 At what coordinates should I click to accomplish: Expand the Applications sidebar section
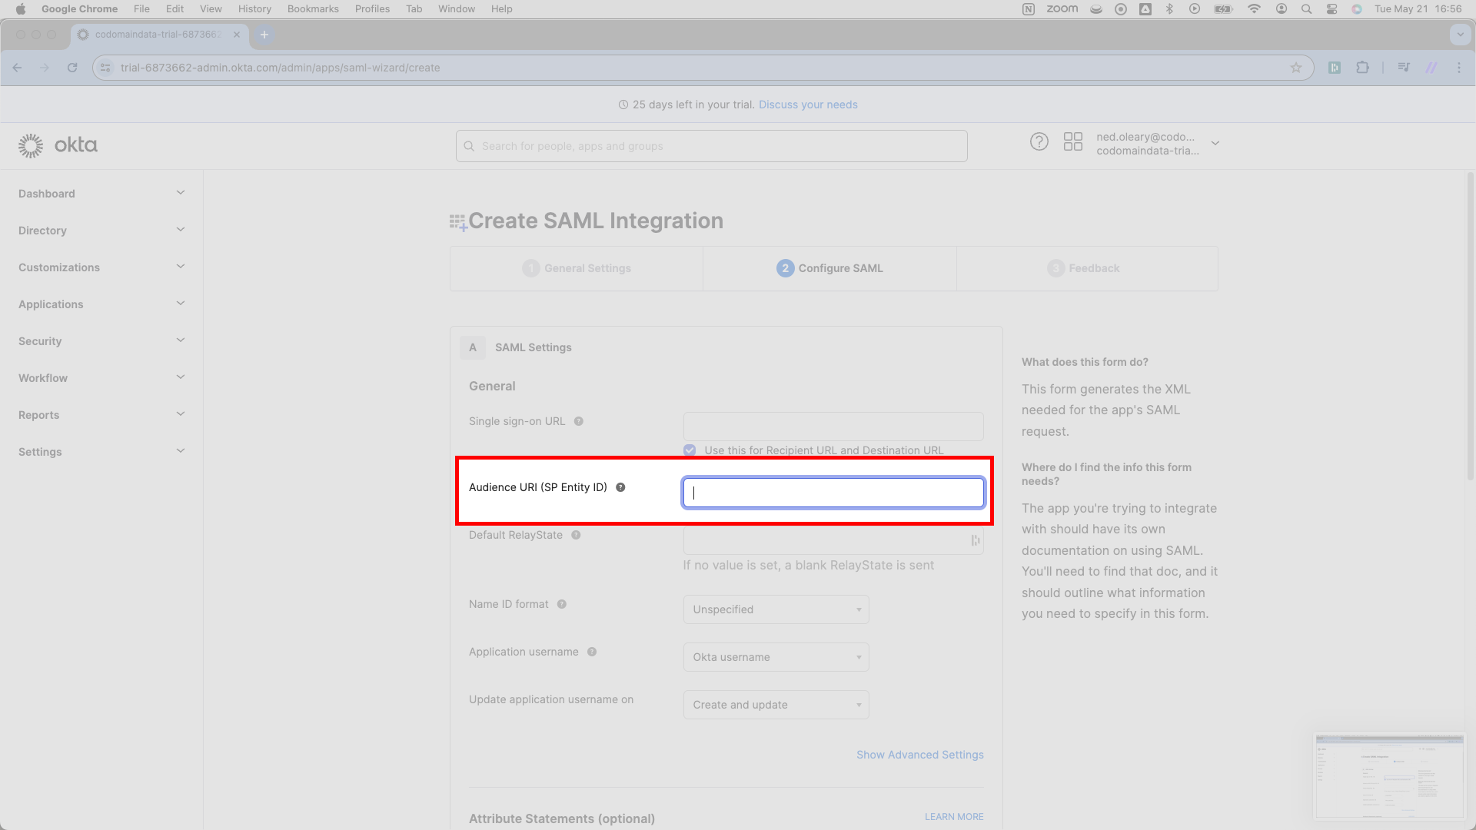click(101, 304)
